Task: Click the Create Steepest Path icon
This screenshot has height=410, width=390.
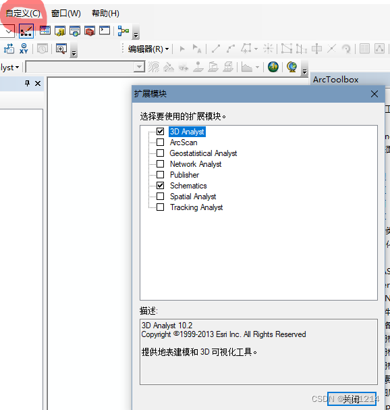Action: pos(169,67)
